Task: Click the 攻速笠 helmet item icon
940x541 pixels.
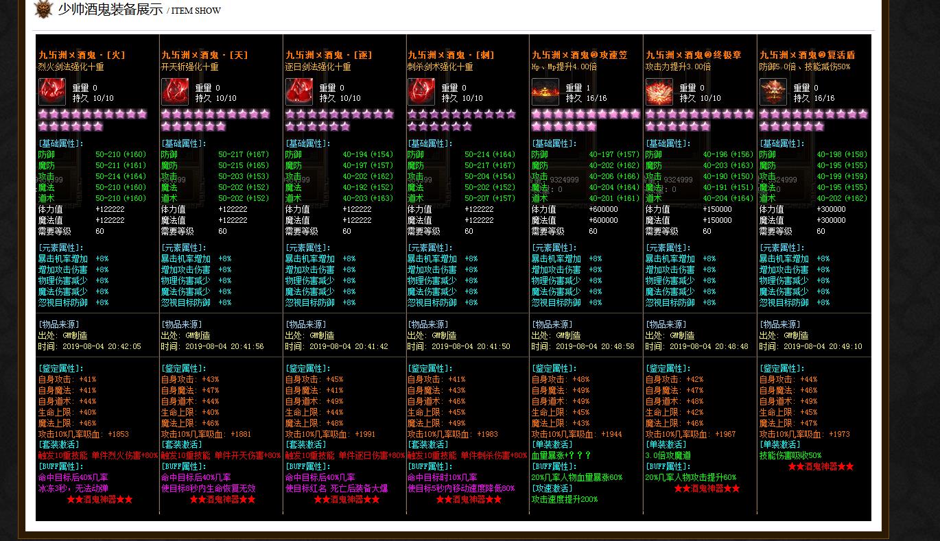Action: (x=545, y=93)
